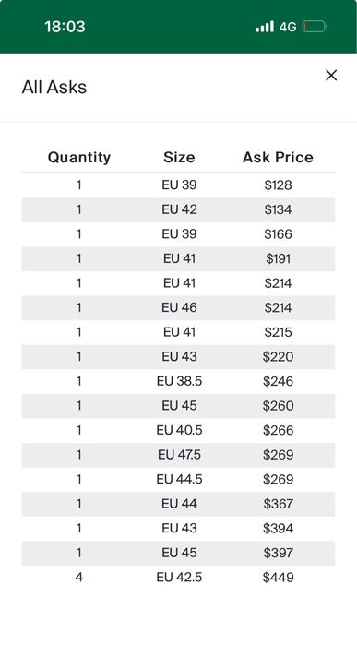357x645 pixels.
Task: Pick the EU 46 ask at $214
Action: 179,307
